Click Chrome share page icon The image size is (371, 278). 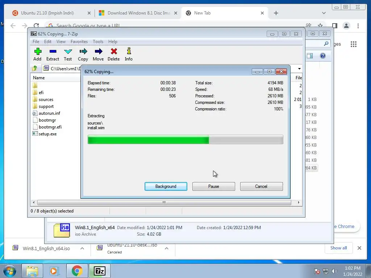[x=309, y=25]
